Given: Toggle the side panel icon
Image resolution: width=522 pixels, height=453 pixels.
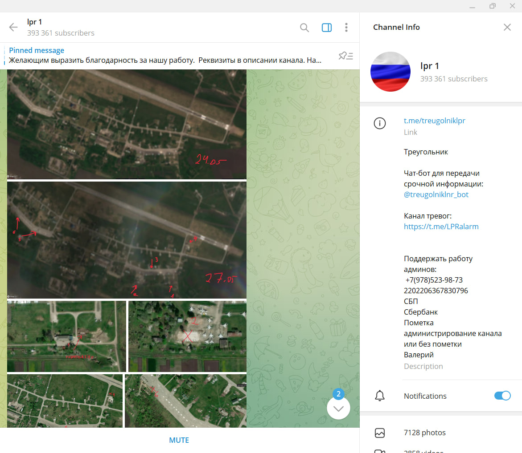Looking at the screenshot, I should [327, 28].
